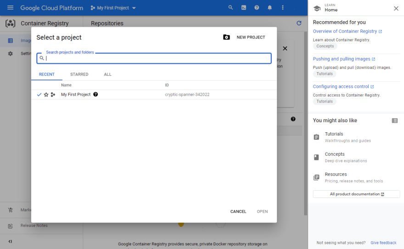Click the main page vertical scrollbar
The image size is (404, 249).
pos(306,123)
